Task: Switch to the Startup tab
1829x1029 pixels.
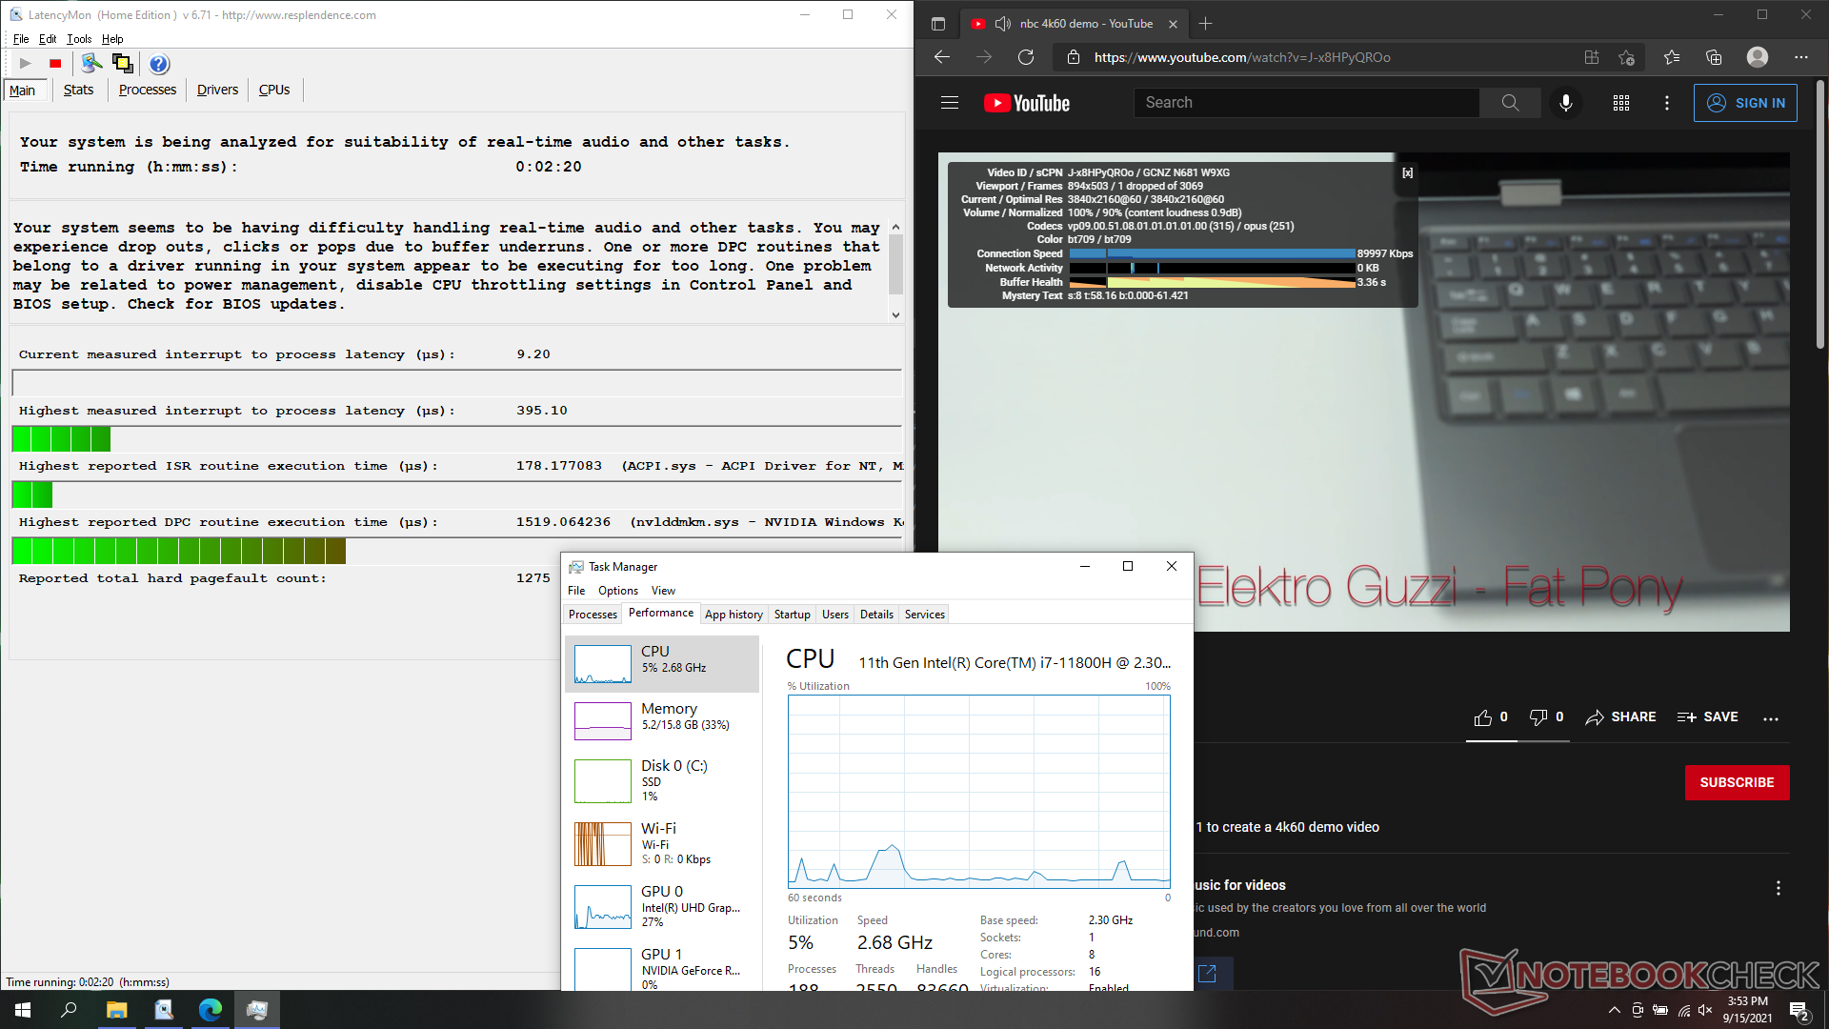Action: tap(792, 615)
